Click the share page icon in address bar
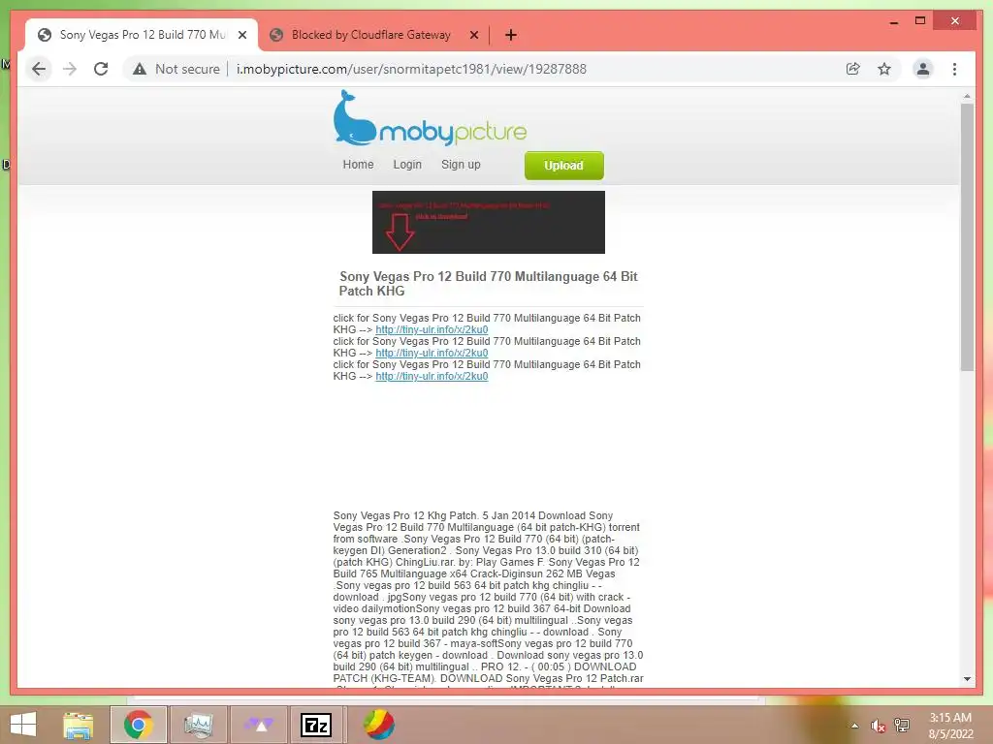The width and height of the screenshot is (993, 744). click(x=853, y=69)
